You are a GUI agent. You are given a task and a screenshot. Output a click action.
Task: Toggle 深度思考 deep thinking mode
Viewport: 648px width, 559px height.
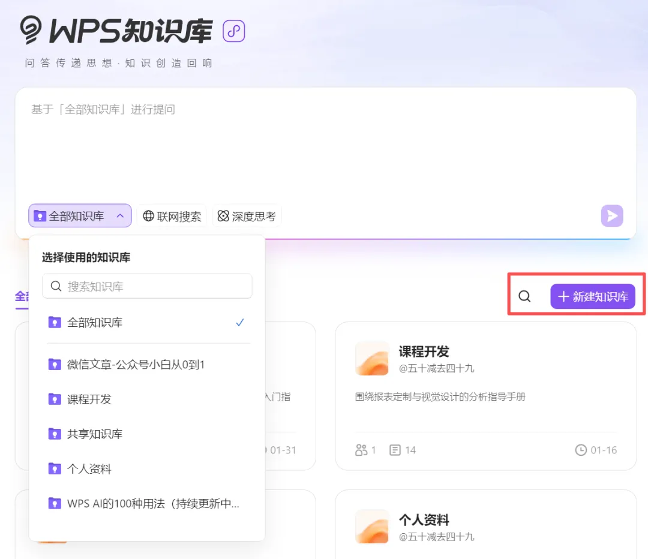247,216
